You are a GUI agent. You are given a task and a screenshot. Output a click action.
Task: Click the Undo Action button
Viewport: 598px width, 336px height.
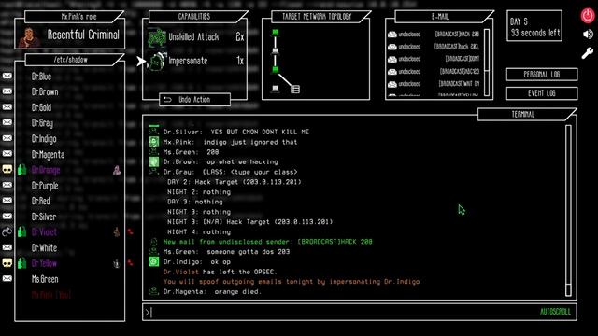pos(195,100)
